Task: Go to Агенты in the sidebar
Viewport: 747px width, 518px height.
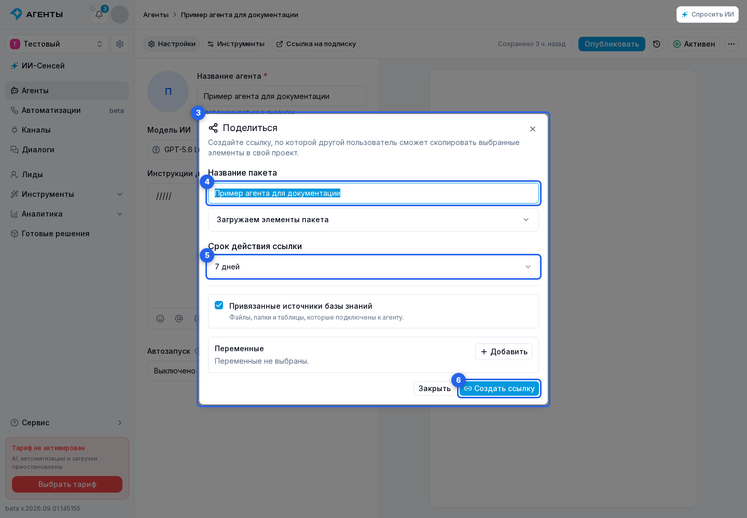Action: (67, 91)
